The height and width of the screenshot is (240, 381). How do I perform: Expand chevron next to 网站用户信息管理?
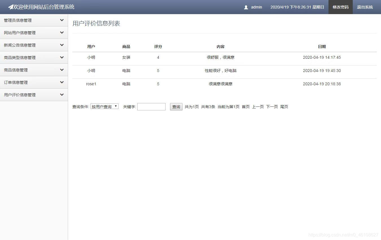click(x=62, y=32)
